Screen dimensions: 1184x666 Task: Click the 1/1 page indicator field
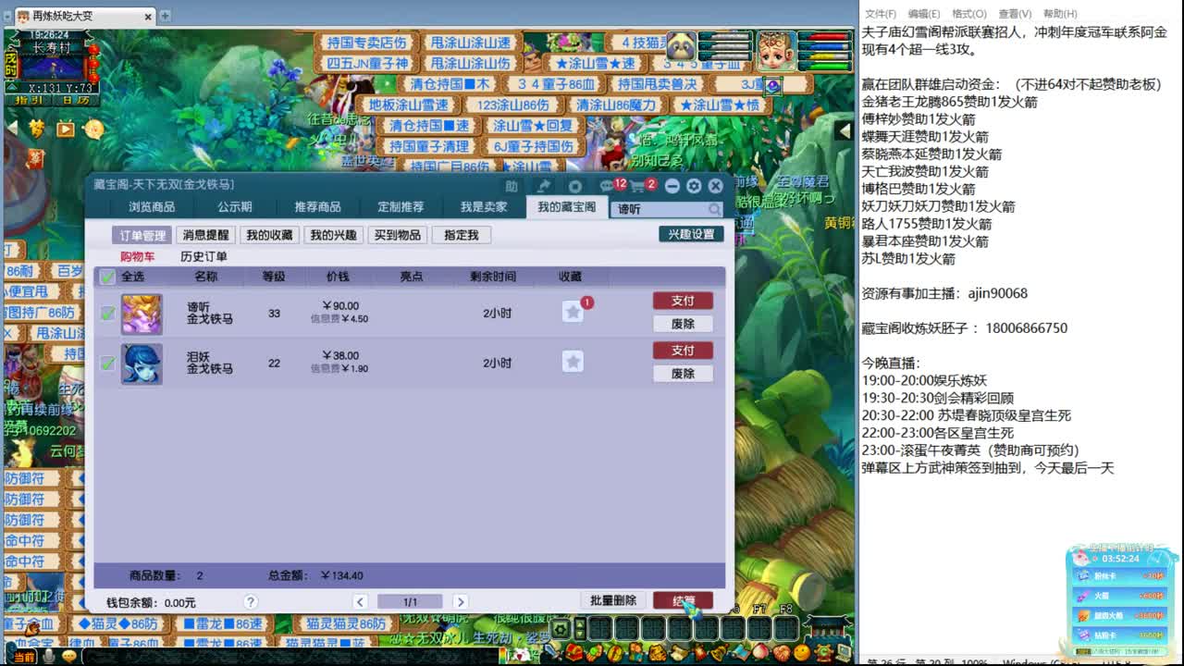pos(410,602)
